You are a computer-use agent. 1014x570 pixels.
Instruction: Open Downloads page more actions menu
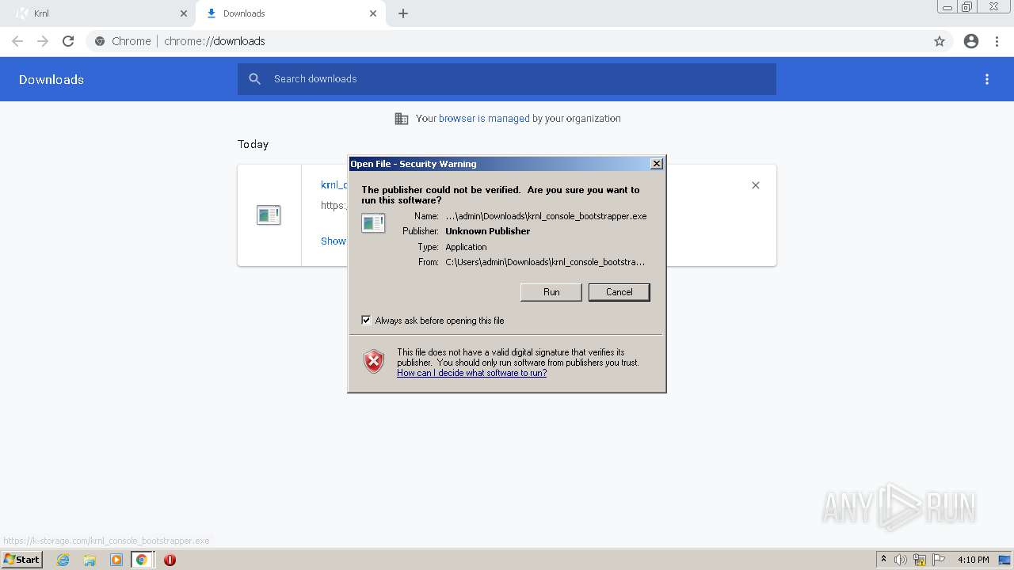click(987, 79)
